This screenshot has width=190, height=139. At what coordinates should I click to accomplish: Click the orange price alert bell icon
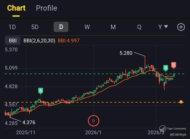click(x=181, y=102)
